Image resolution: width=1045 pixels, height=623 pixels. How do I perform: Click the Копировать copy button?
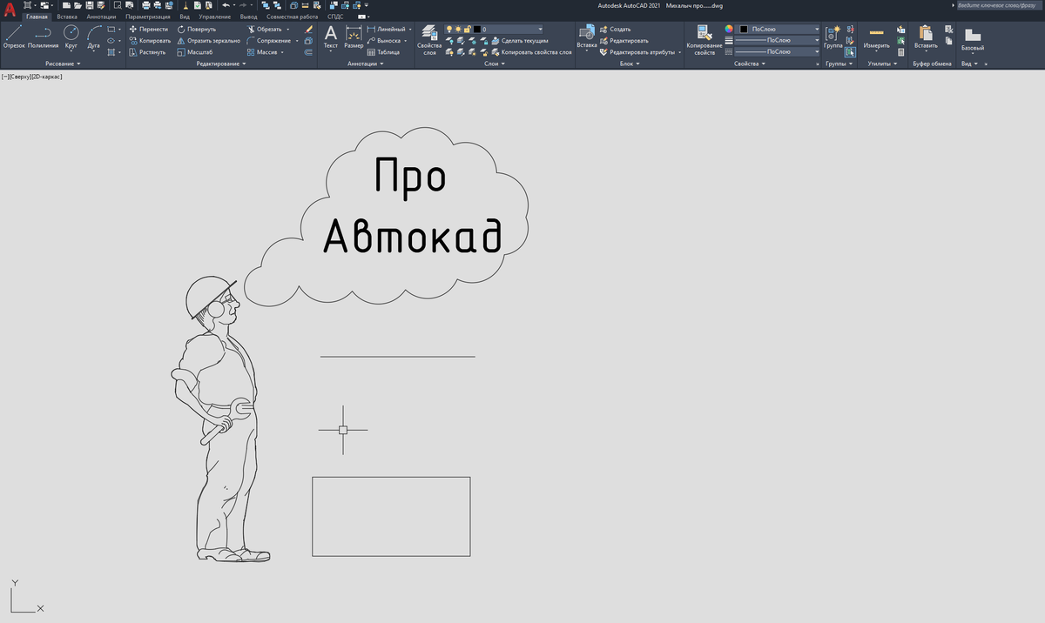pyautogui.click(x=149, y=40)
